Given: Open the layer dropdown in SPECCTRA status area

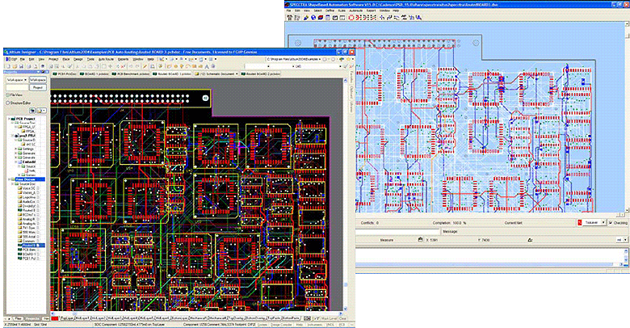Looking at the screenshot, I should click(x=603, y=223).
